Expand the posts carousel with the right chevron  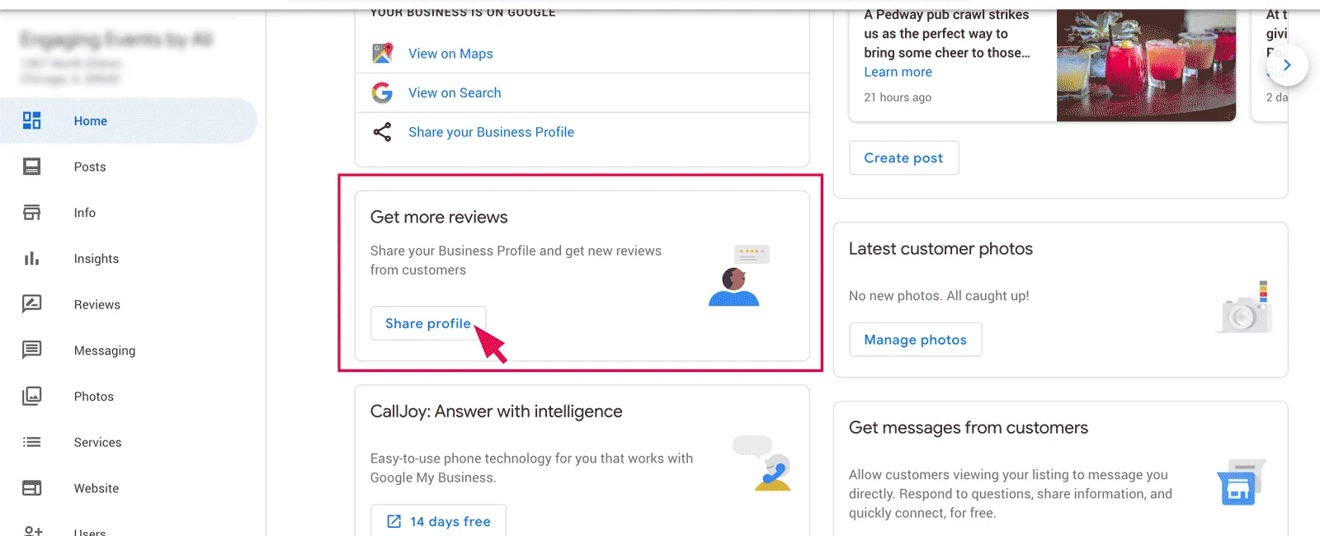pos(1286,64)
